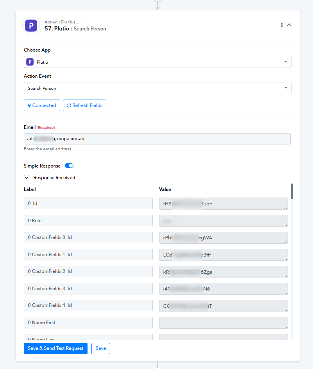
Task: Click into the Email input field
Action: 157,139
